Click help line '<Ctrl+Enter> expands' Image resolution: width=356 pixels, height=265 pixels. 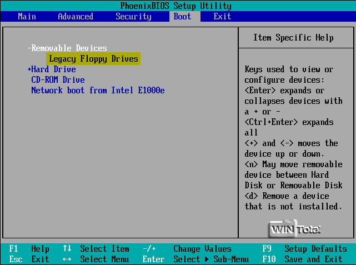point(289,122)
